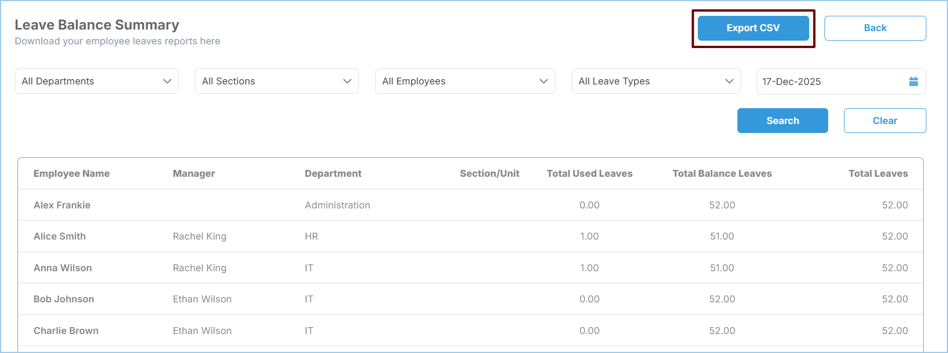This screenshot has height=353, width=948.
Task: Select the Anna Wilson employee row
Action: pos(63,268)
